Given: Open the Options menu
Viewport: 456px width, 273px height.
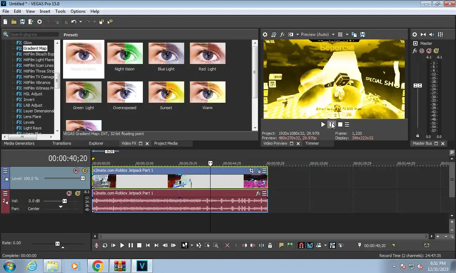Looking at the screenshot, I should [x=78, y=11].
